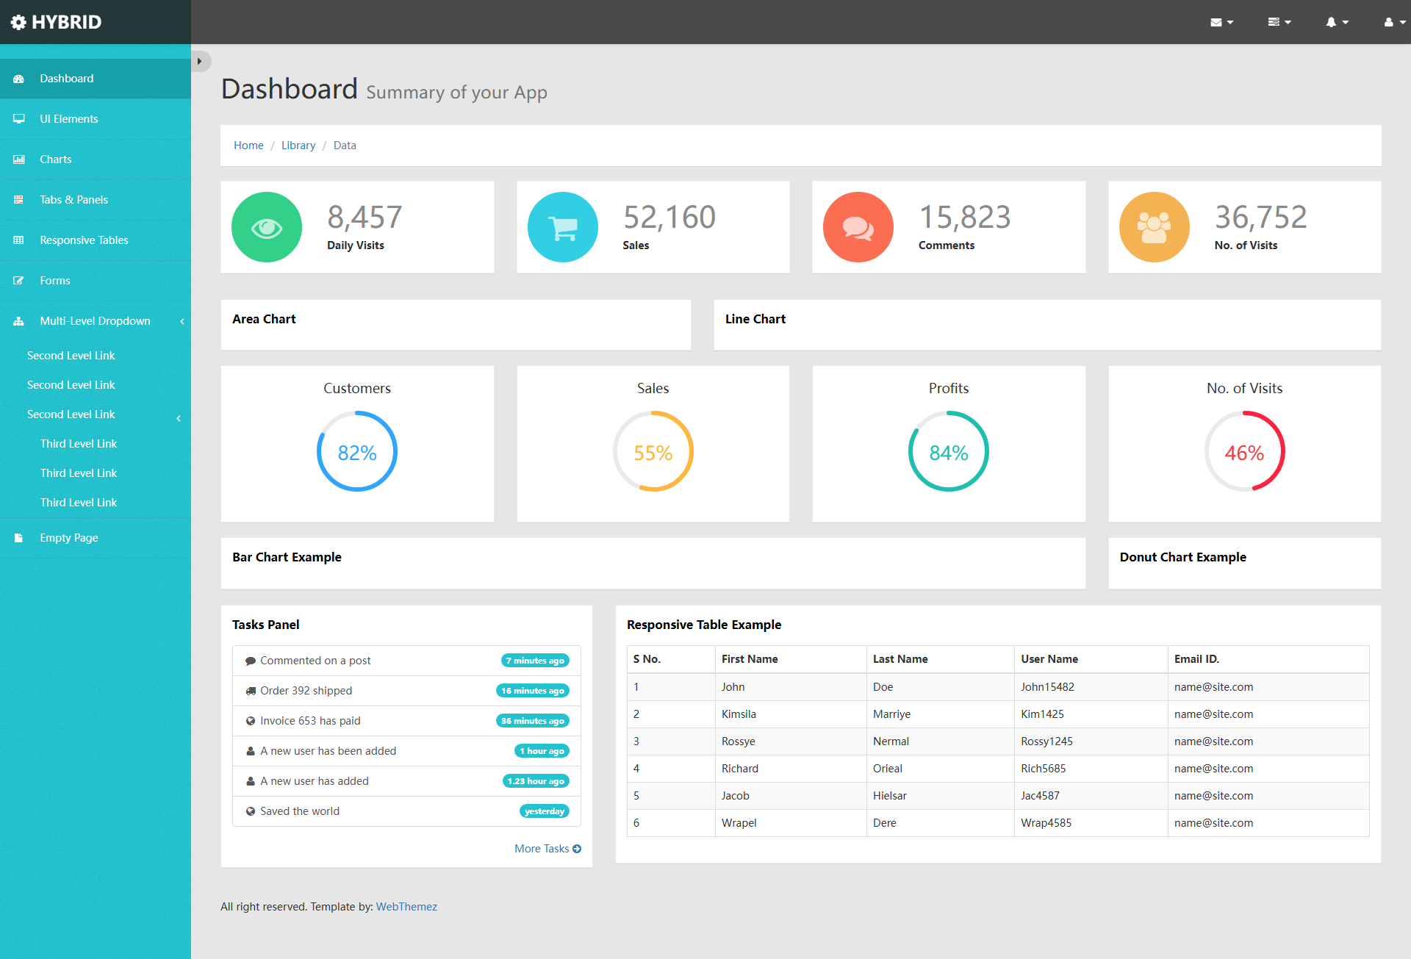Click the grid icon beside Tabs & Panels

pos(19,200)
